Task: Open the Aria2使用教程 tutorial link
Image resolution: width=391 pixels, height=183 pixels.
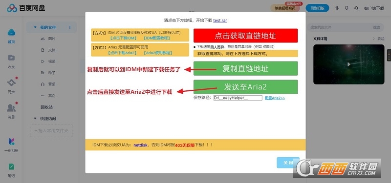Action: 158,53
